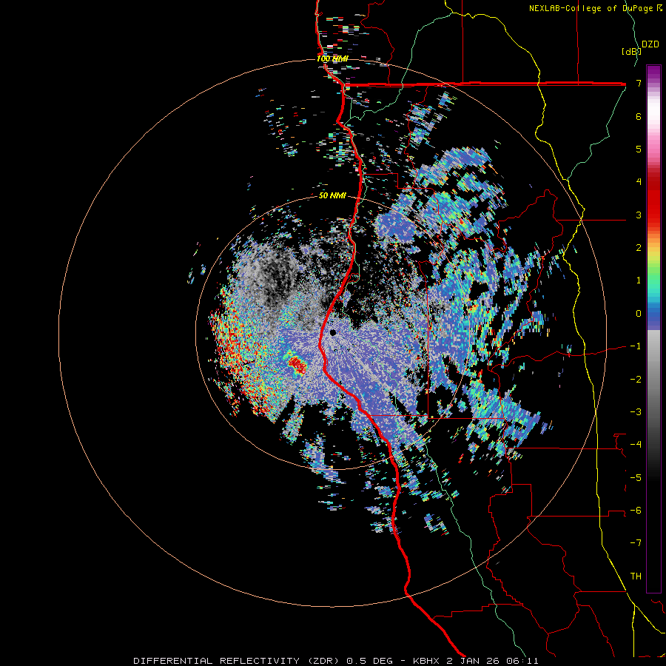The width and height of the screenshot is (666, 666).
Task: Click the 100 NMI range ring label
Action: pyautogui.click(x=332, y=58)
